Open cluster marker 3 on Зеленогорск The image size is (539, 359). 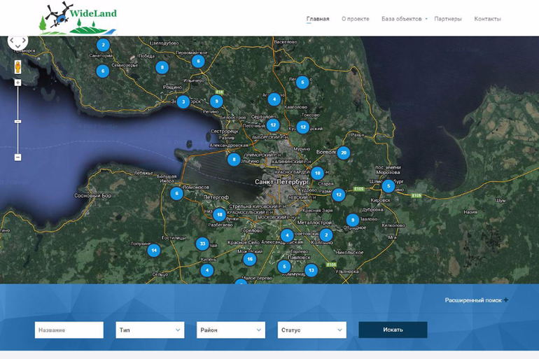(x=183, y=101)
